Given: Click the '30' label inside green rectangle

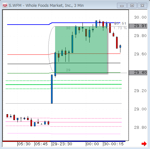Looking at the screenshot, I should pos(68,28).
